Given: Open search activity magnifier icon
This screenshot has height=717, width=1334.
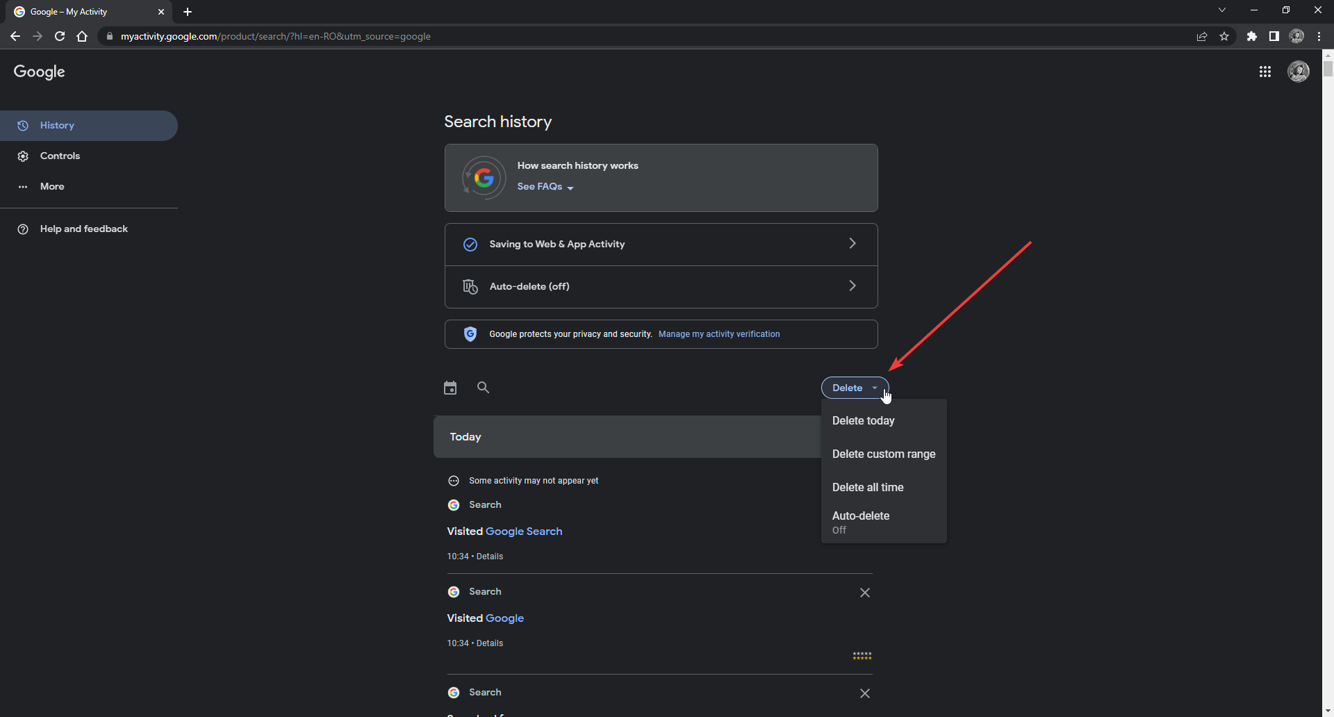Looking at the screenshot, I should click(483, 388).
